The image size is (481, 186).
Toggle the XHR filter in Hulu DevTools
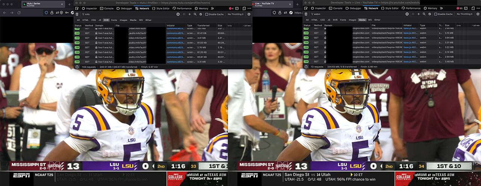point(106,20)
